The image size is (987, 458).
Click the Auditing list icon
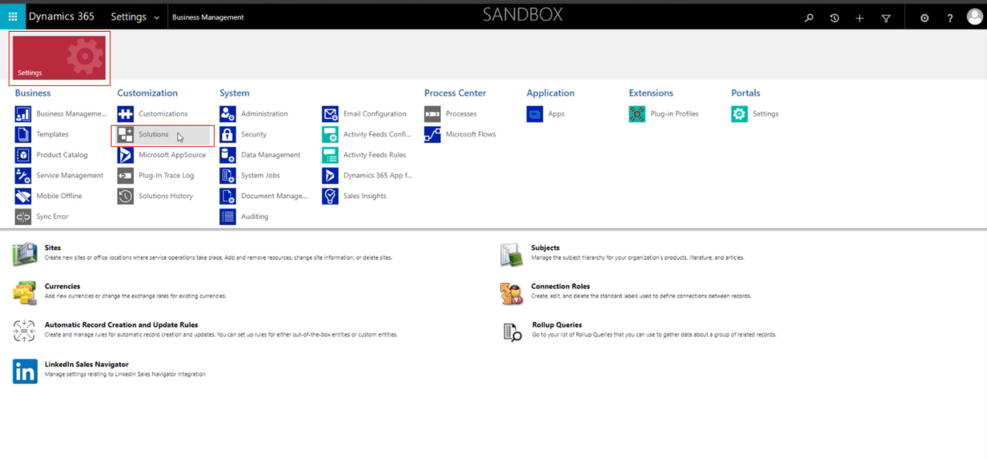coord(228,217)
